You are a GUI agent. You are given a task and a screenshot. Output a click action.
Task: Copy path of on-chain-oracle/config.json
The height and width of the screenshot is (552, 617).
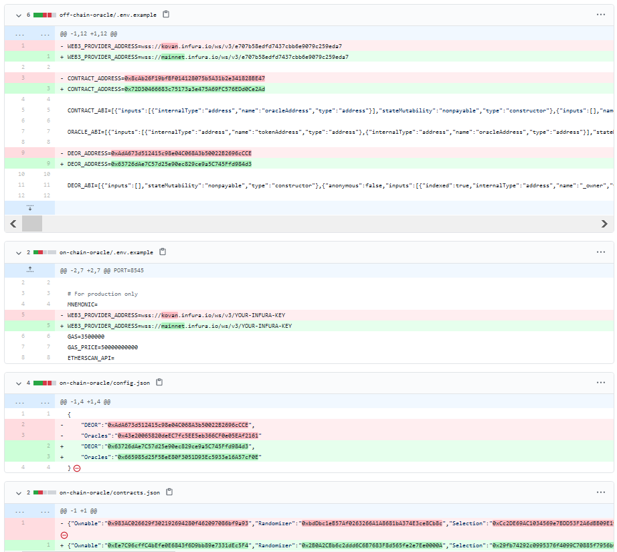tap(159, 383)
